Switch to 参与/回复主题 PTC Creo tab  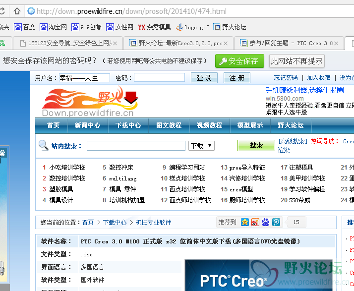(289, 43)
